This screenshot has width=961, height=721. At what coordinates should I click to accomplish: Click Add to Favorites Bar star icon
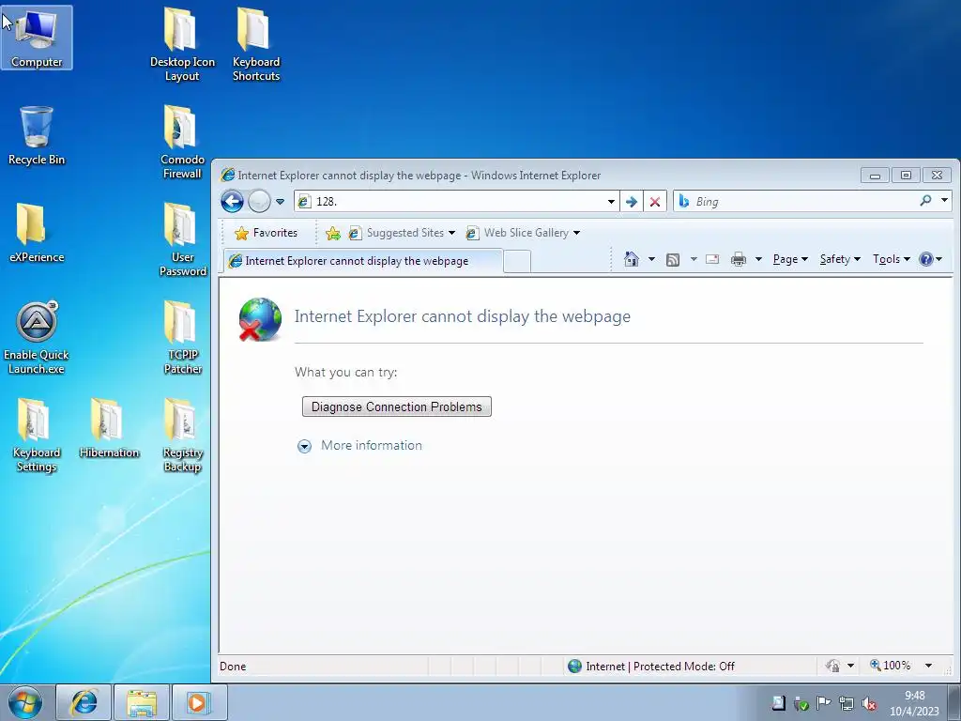(x=333, y=233)
